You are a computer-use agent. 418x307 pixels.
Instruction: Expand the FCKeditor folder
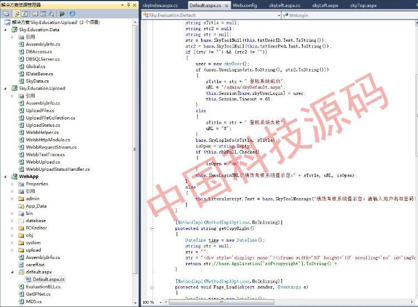pyautogui.click(x=12, y=228)
